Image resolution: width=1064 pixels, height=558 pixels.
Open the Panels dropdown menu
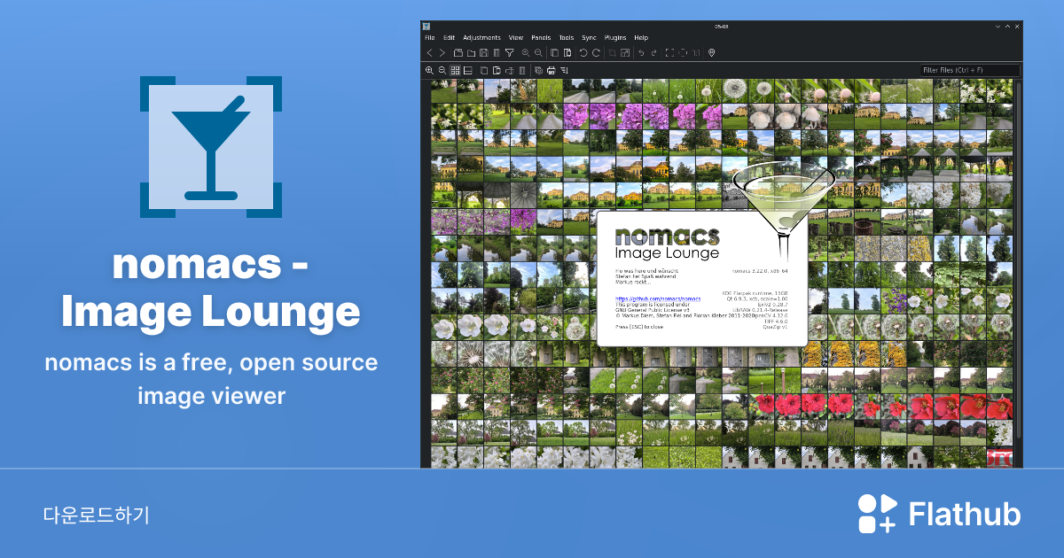pyautogui.click(x=541, y=37)
